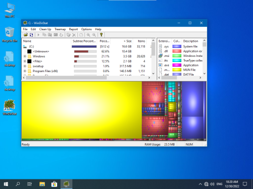Open the Treemap menu
This screenshot has height=189, width=253.
pos(60,29)
